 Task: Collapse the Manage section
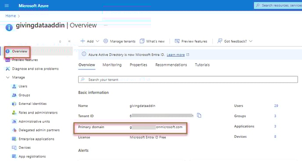(x=8, y=77)
